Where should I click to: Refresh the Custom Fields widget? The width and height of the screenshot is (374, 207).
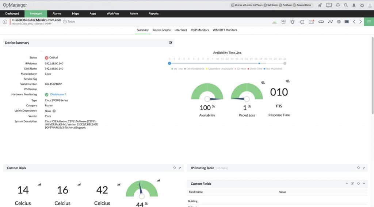[358, 184]
